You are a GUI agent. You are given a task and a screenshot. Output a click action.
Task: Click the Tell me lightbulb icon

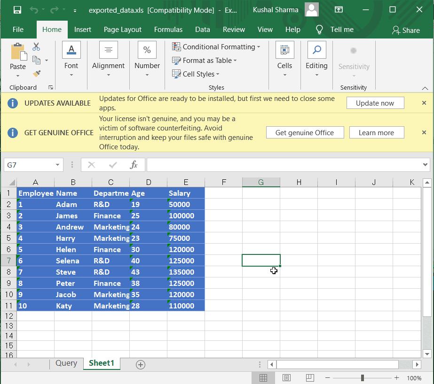[319, 30]
